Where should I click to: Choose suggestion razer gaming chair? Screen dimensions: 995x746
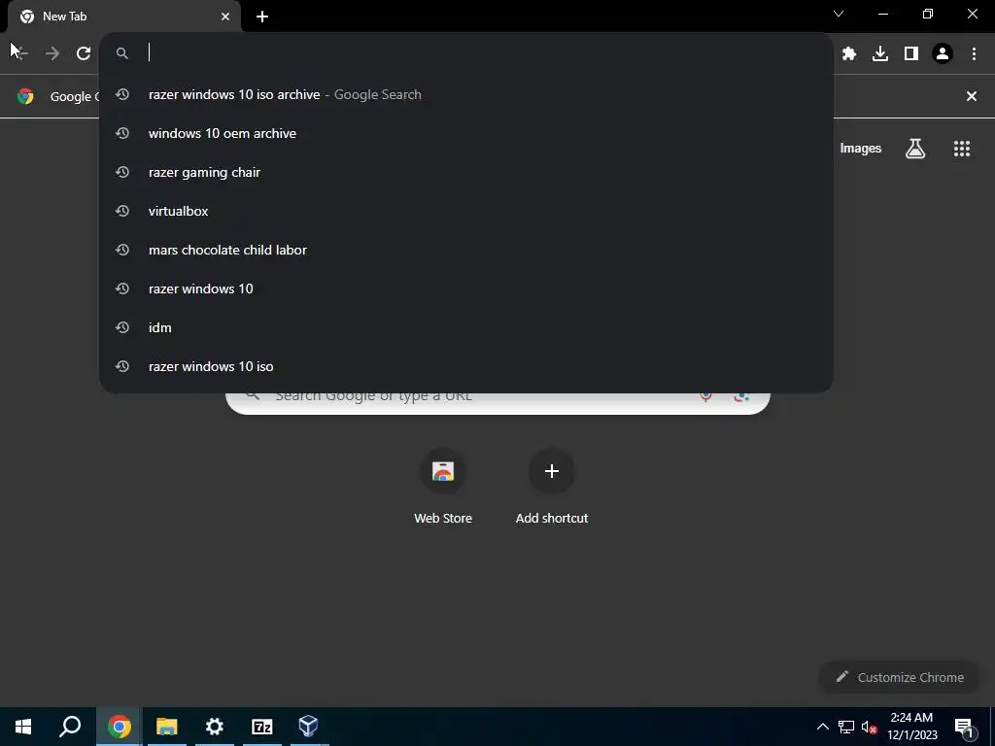click(465, 172)
